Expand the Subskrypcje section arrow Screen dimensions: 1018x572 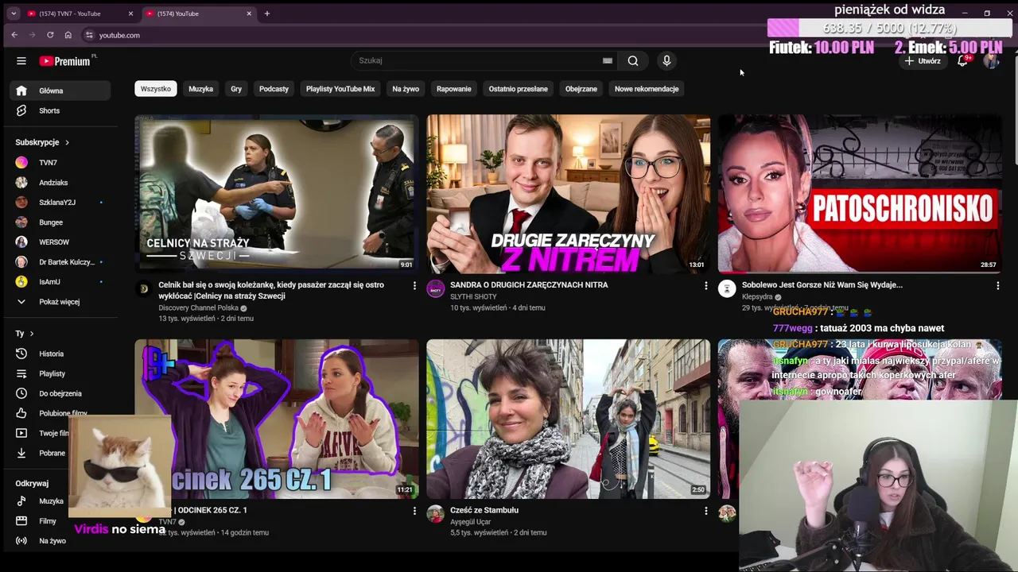(67, 142)
